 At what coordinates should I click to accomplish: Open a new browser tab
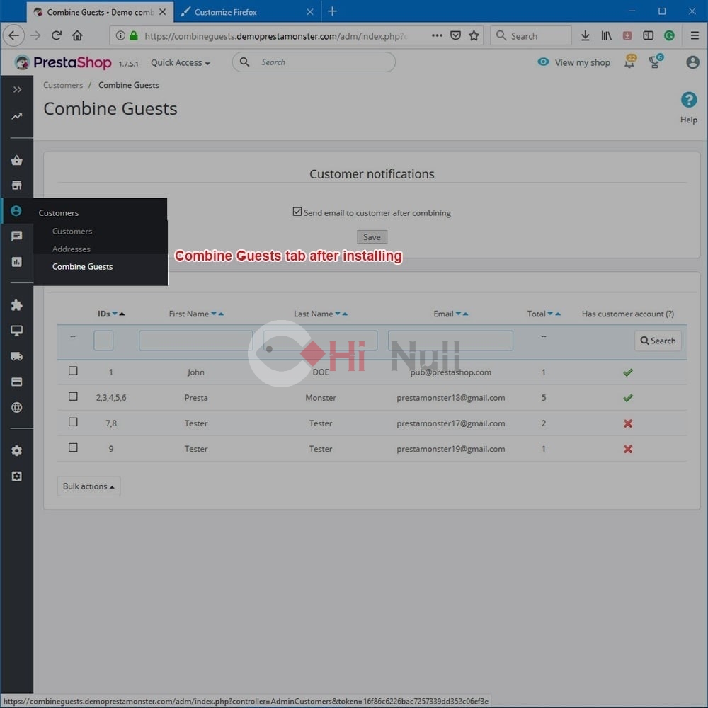[332, 11]
